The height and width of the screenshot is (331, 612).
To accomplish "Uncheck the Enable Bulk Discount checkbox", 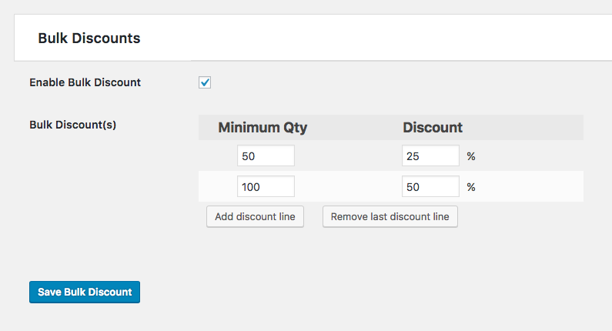I will 205,82.
